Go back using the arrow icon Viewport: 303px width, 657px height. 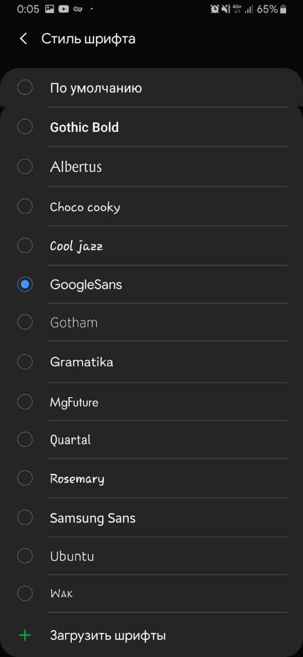point(23,38)
